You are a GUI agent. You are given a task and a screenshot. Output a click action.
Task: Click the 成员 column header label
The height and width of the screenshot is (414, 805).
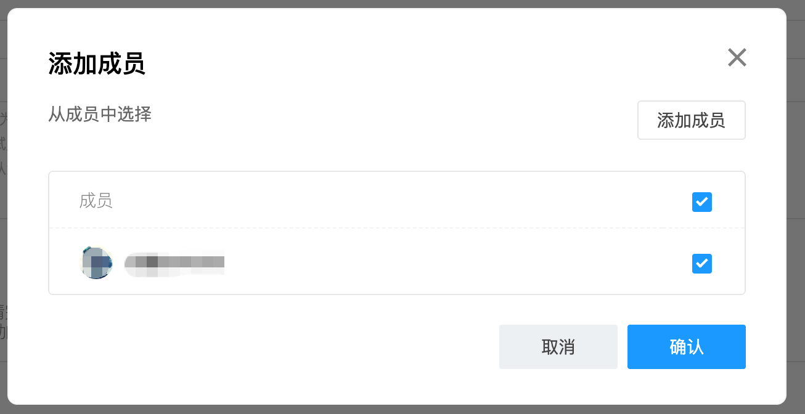96,201
